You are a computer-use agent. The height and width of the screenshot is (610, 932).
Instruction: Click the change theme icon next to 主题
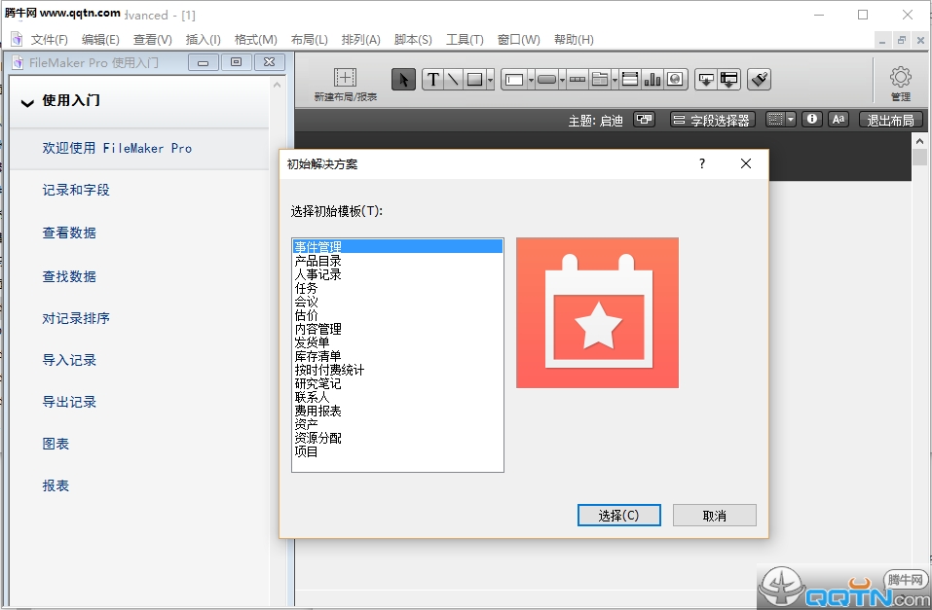tap(644, 120)
